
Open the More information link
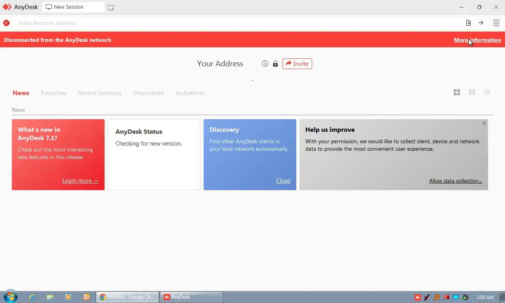[477, 40]
